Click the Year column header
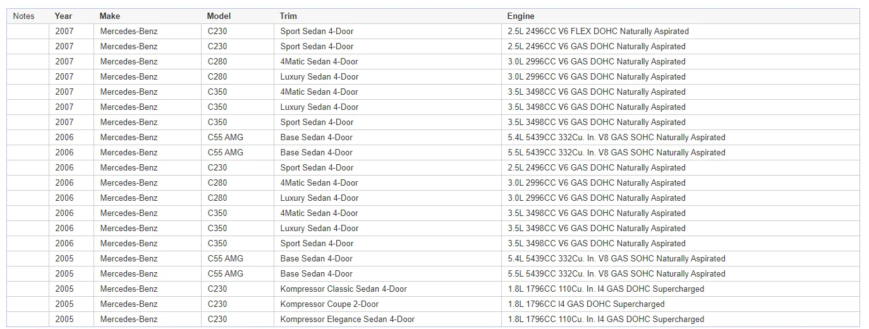The width and height of the screenshot is (869, 329). 71,16
